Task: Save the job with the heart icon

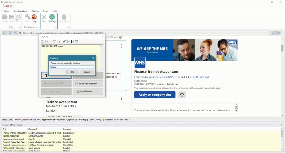Action: pos(182,95)
